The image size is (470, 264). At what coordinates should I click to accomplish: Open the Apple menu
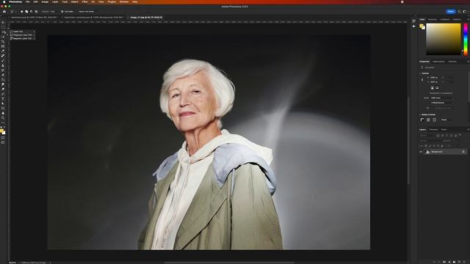pos(4,1)
